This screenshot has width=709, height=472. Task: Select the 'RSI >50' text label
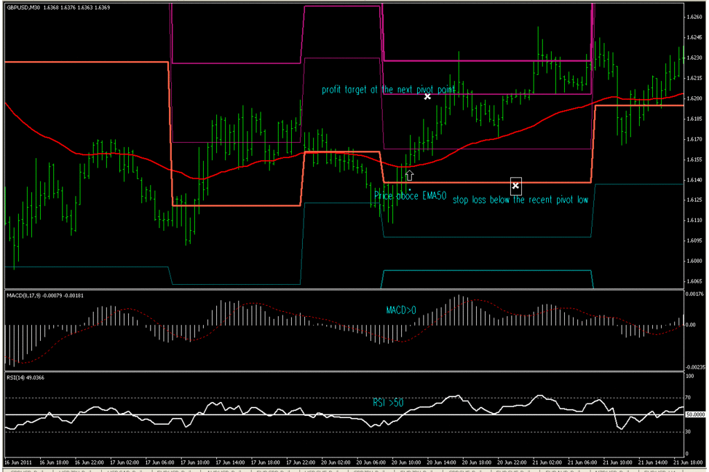click(x=388, y=403)
